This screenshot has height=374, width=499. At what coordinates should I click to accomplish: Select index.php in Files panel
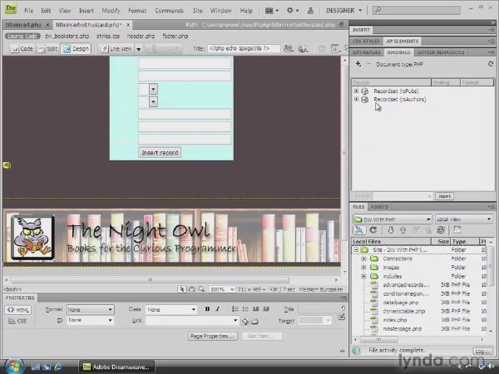[394, 320]
